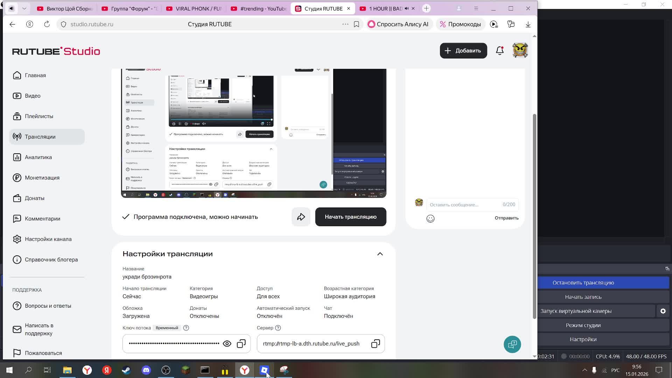Show hidden system tray icons
The height and width of the screenshot is (378, 672).
coord(584,370)
